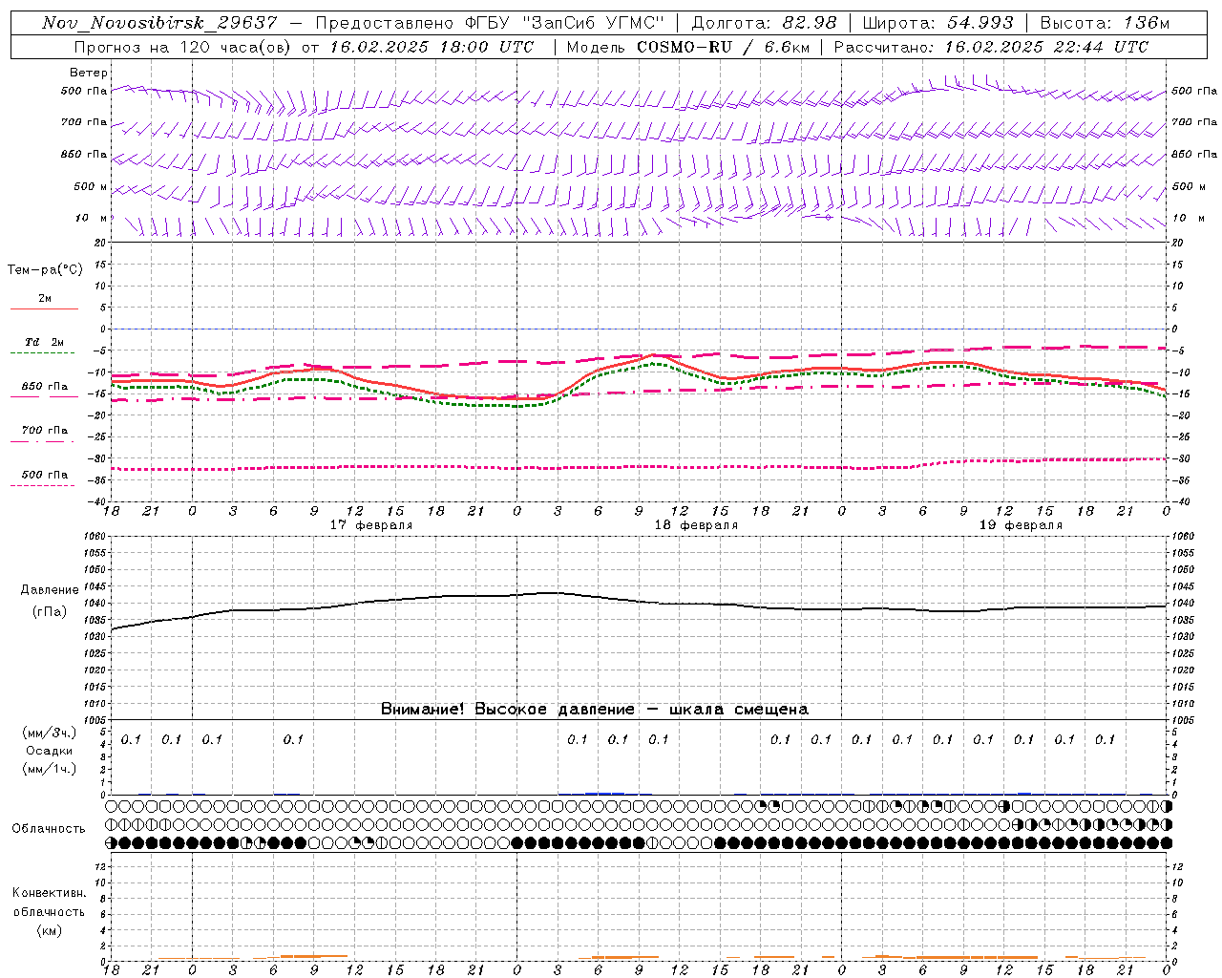Click the Осадки panel label

50,752
